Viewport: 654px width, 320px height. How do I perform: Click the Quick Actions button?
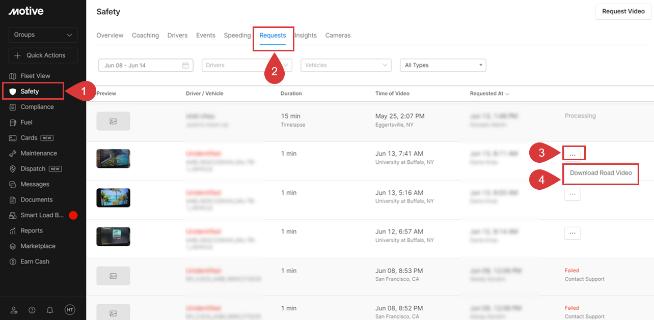pos(43,55)
